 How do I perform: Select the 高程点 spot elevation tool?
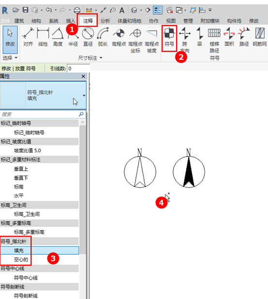119,37
